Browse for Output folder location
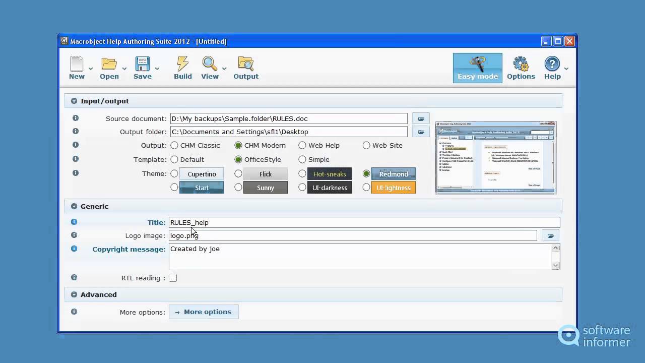645x363 pixels. coord(421,132)
